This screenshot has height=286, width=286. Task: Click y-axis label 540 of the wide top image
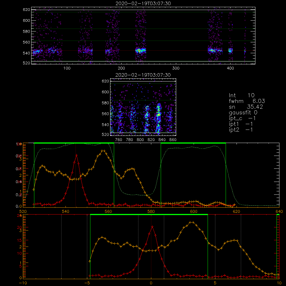[x=26, y=53]
